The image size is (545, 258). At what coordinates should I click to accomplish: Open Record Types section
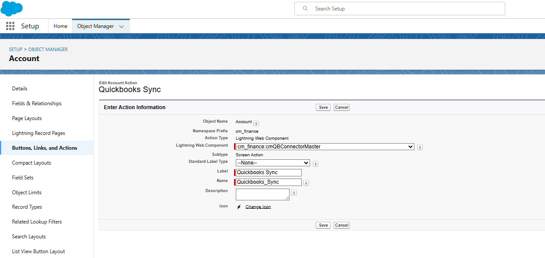coord(27,207)
